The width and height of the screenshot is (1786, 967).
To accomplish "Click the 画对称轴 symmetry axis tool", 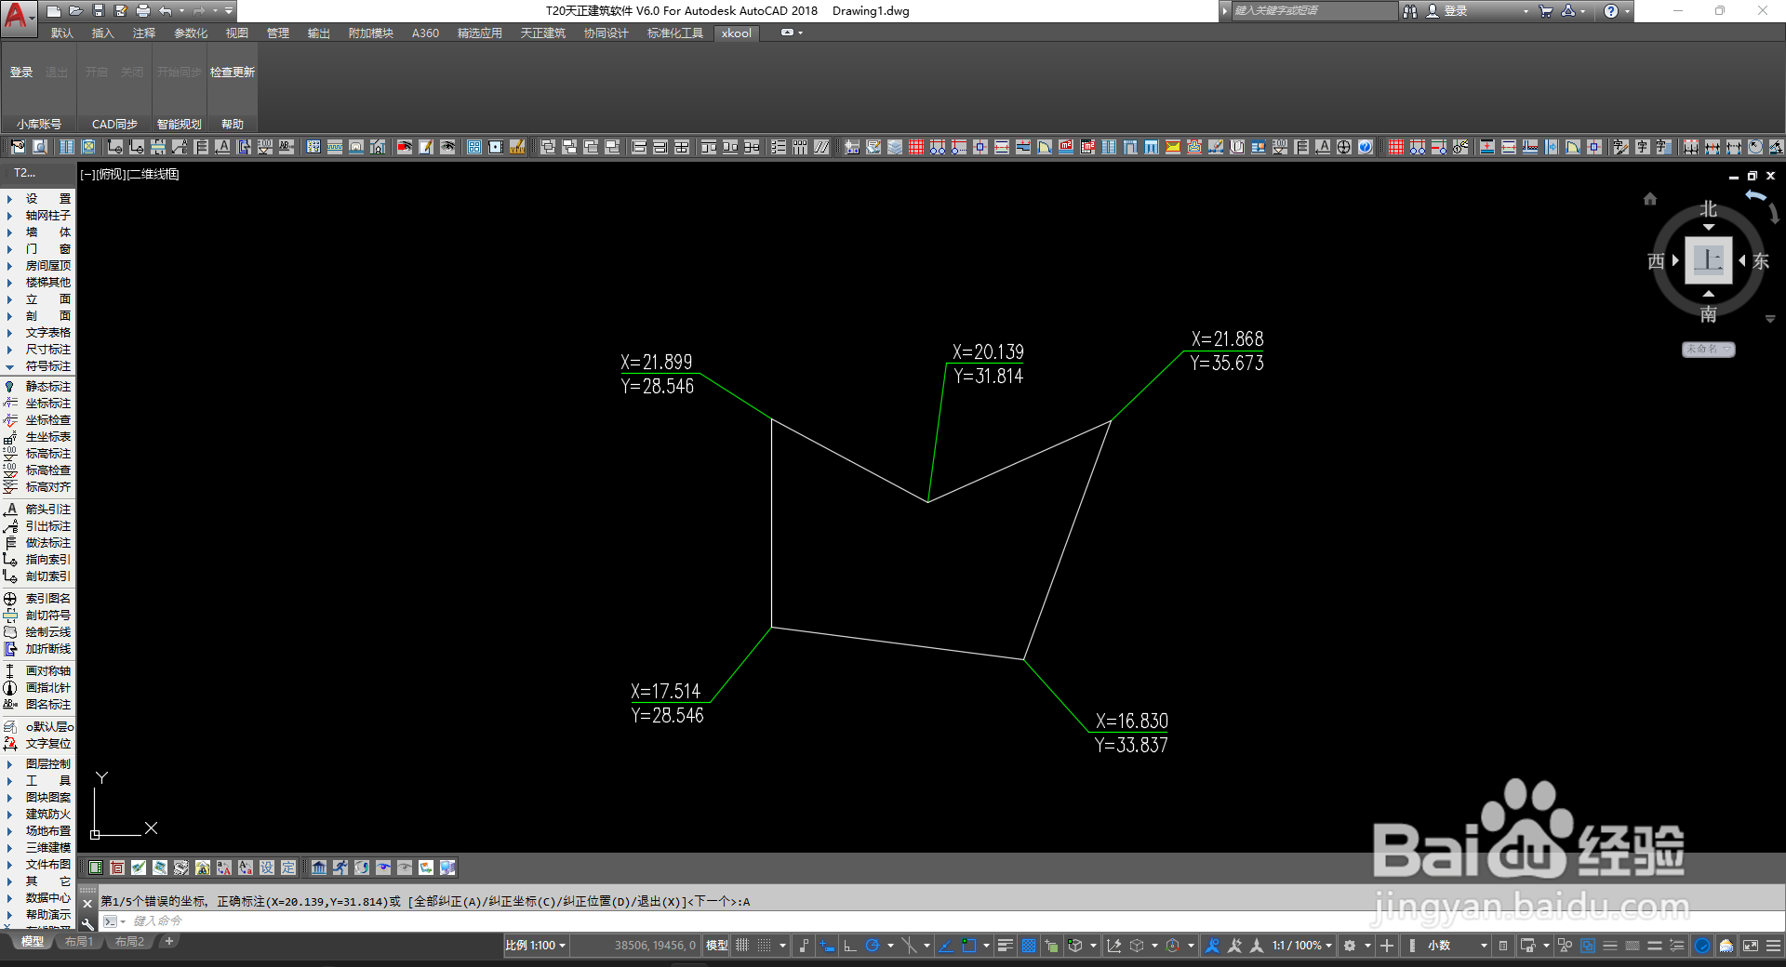I will tap(38, 671).
